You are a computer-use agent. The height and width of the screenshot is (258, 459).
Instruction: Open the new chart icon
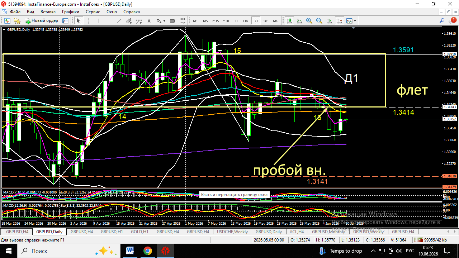coord(7,21)
